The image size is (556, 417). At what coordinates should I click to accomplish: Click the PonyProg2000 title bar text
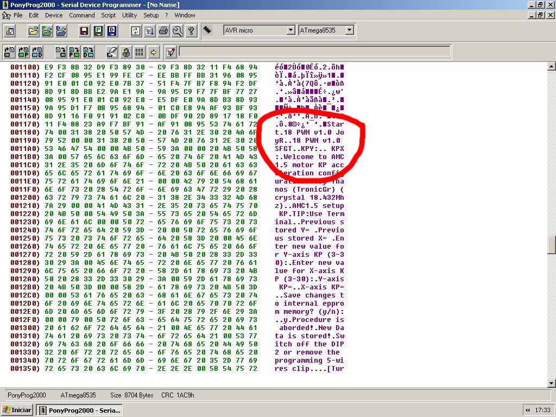pos(94,5)
